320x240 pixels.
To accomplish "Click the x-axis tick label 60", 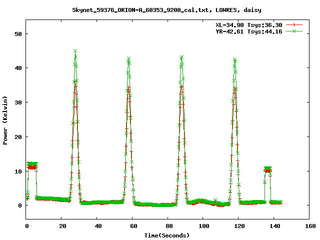I will (x=133, y=226).
